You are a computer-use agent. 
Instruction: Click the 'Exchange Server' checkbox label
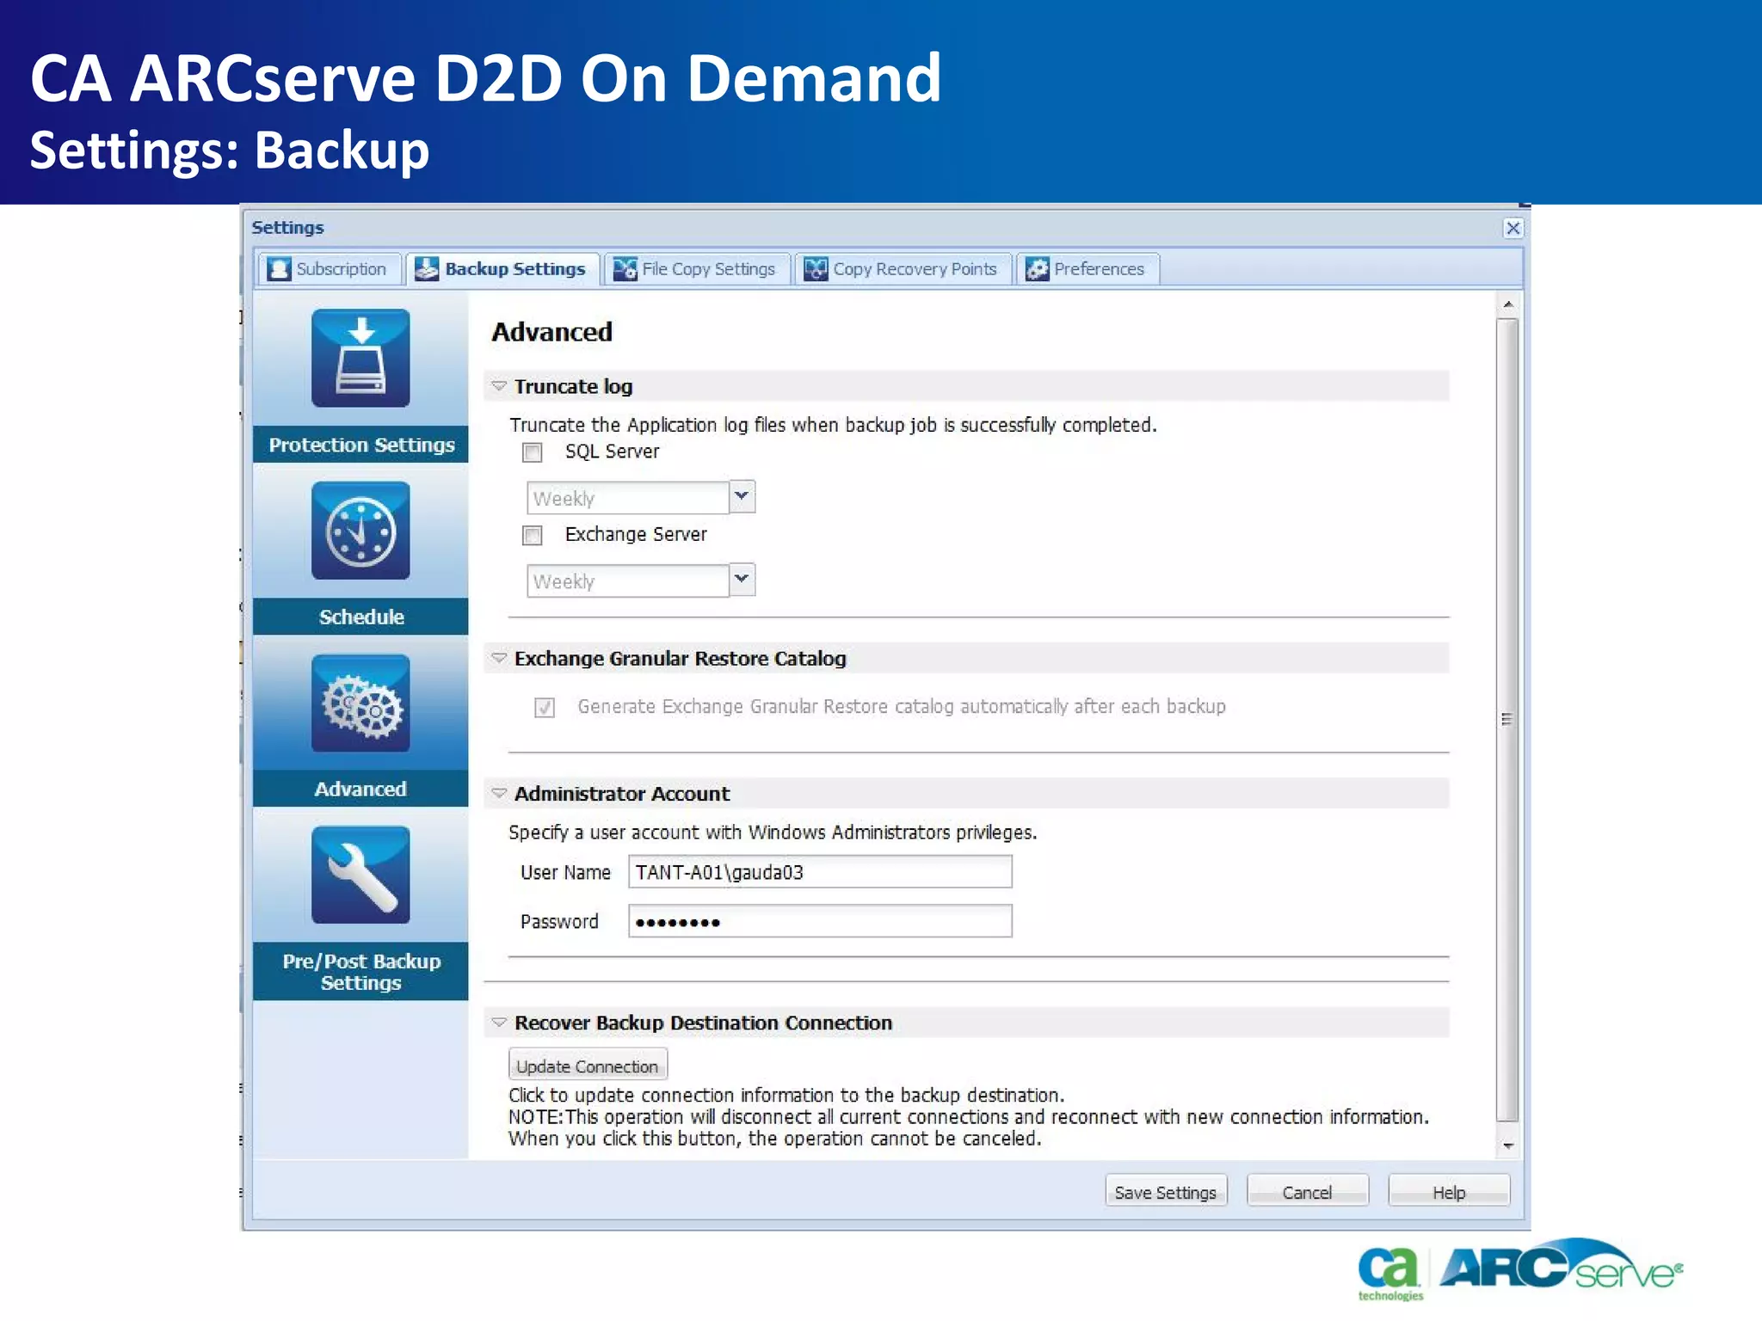pyautogui.click(x=636, y=534)
